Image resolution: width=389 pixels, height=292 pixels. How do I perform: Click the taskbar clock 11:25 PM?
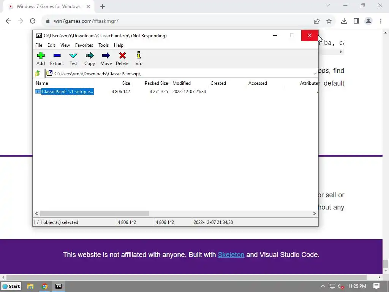pyautogui.click(x=357, y=286)
